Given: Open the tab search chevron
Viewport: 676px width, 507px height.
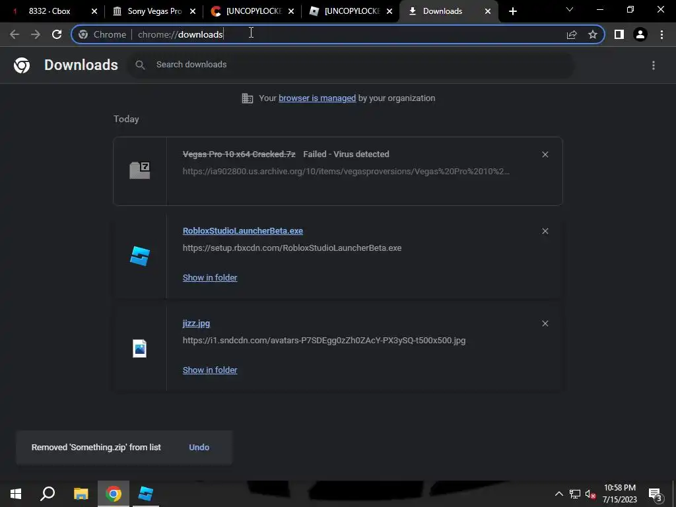Looking at the screenshot, I should [x=570, y=9].
